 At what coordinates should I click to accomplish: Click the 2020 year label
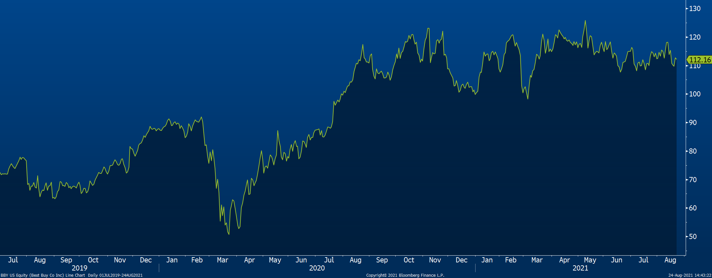[x=317, y=268]
